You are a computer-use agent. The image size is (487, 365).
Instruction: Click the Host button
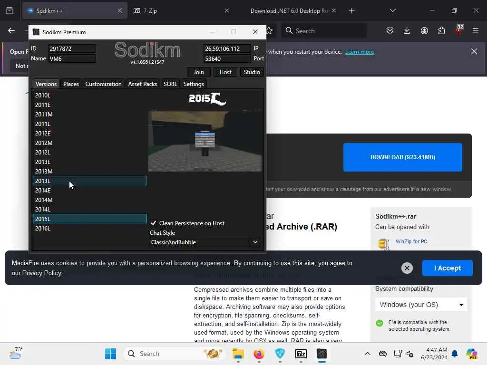tap(225, 72)
